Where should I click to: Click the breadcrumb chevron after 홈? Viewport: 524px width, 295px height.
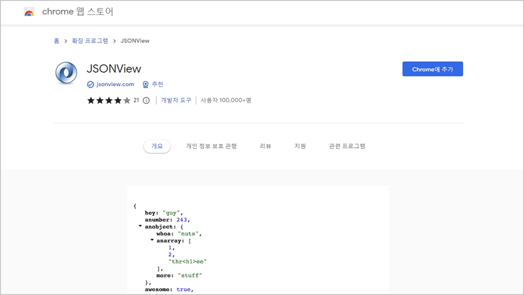(x=66, y=41)
